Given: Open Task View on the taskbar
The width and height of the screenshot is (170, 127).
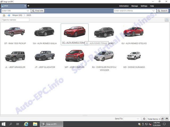Looking at the screenshot, I should tap(18, 124).
